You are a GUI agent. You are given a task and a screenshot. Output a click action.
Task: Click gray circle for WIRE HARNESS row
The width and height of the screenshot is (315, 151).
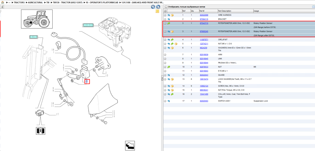[x=165, y=15]
